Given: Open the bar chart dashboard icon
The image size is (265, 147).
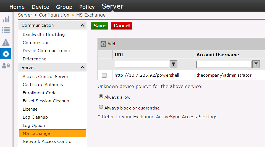Looking at the screenshot, I should pos(6,19).
